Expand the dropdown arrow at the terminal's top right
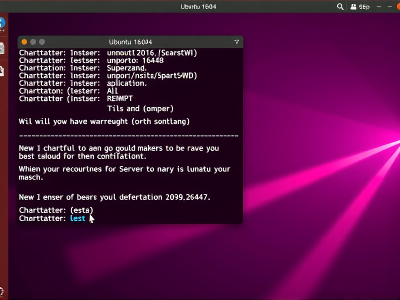 (x=237, y=42)
